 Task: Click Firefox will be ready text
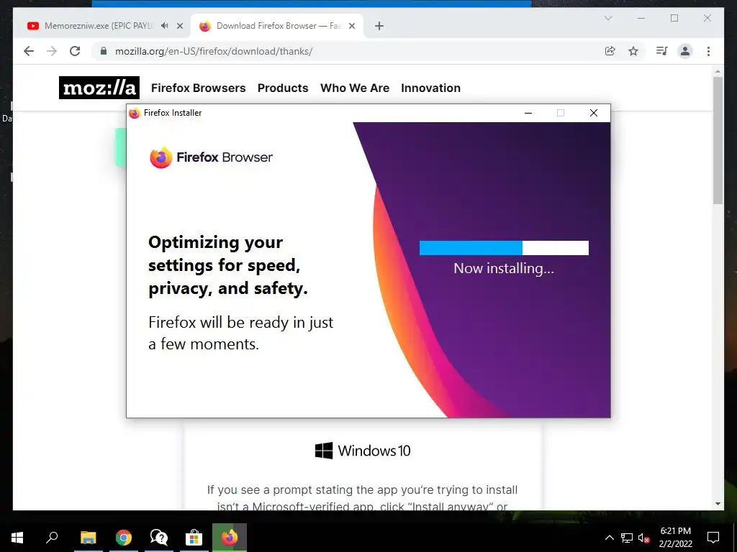pos(240,333)
